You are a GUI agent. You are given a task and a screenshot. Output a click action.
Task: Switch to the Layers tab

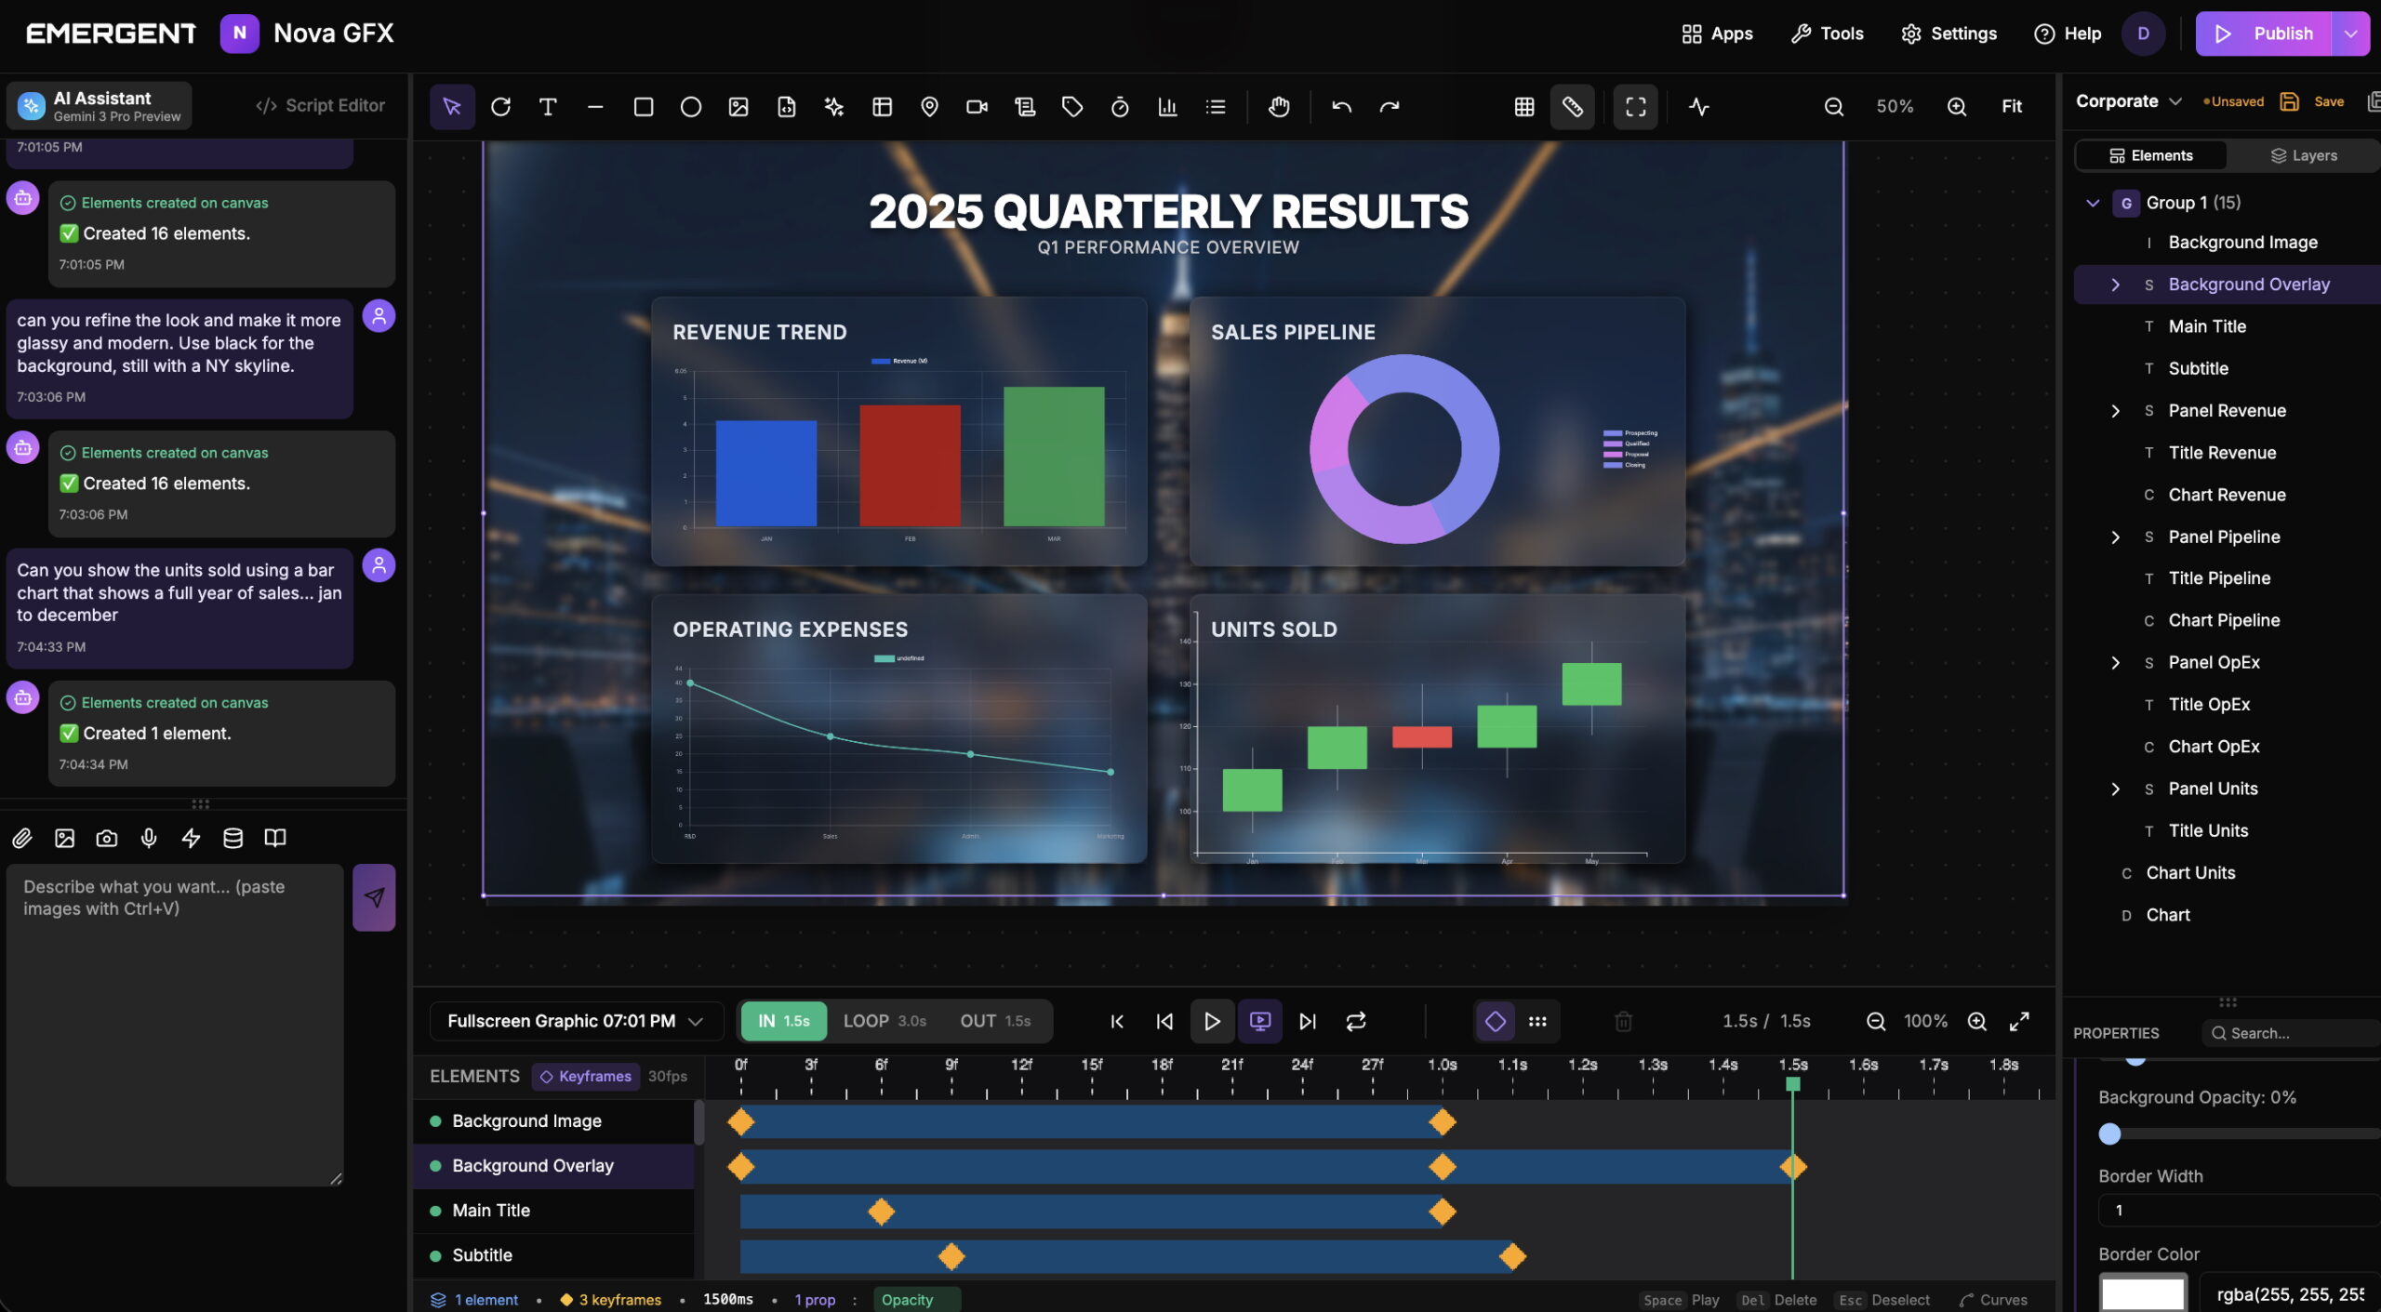click(2304, 155)
